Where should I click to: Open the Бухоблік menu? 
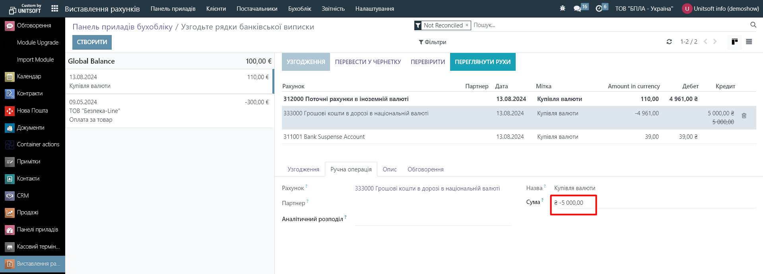pos(299,8)
